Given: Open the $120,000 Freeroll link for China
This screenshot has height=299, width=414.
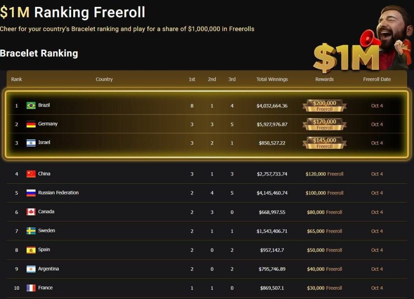Looking at the screenshot, I should pyautogui.click(x=324, y=174).
